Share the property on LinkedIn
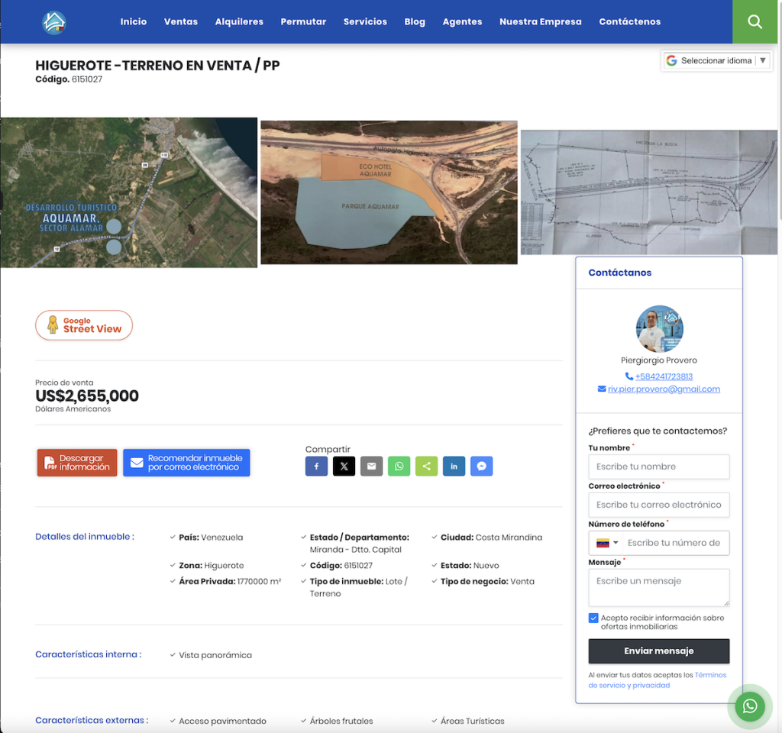Screen dimensions: 782x733 click(x=454, y=466)
